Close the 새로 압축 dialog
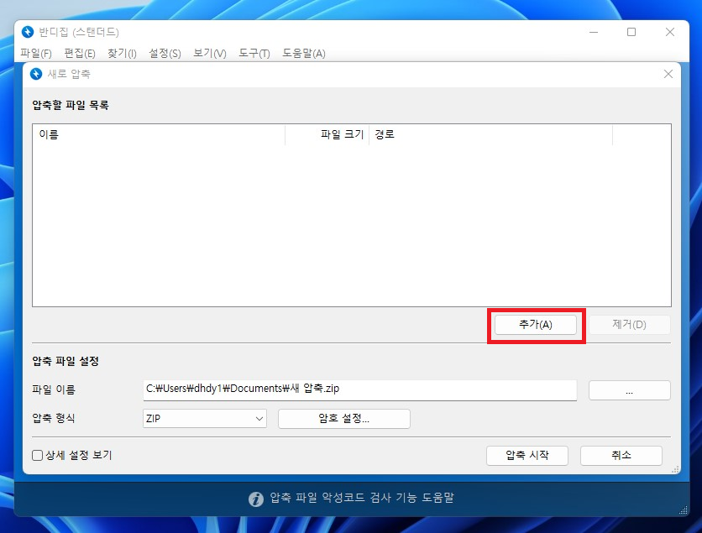 [x=668, y=74]
